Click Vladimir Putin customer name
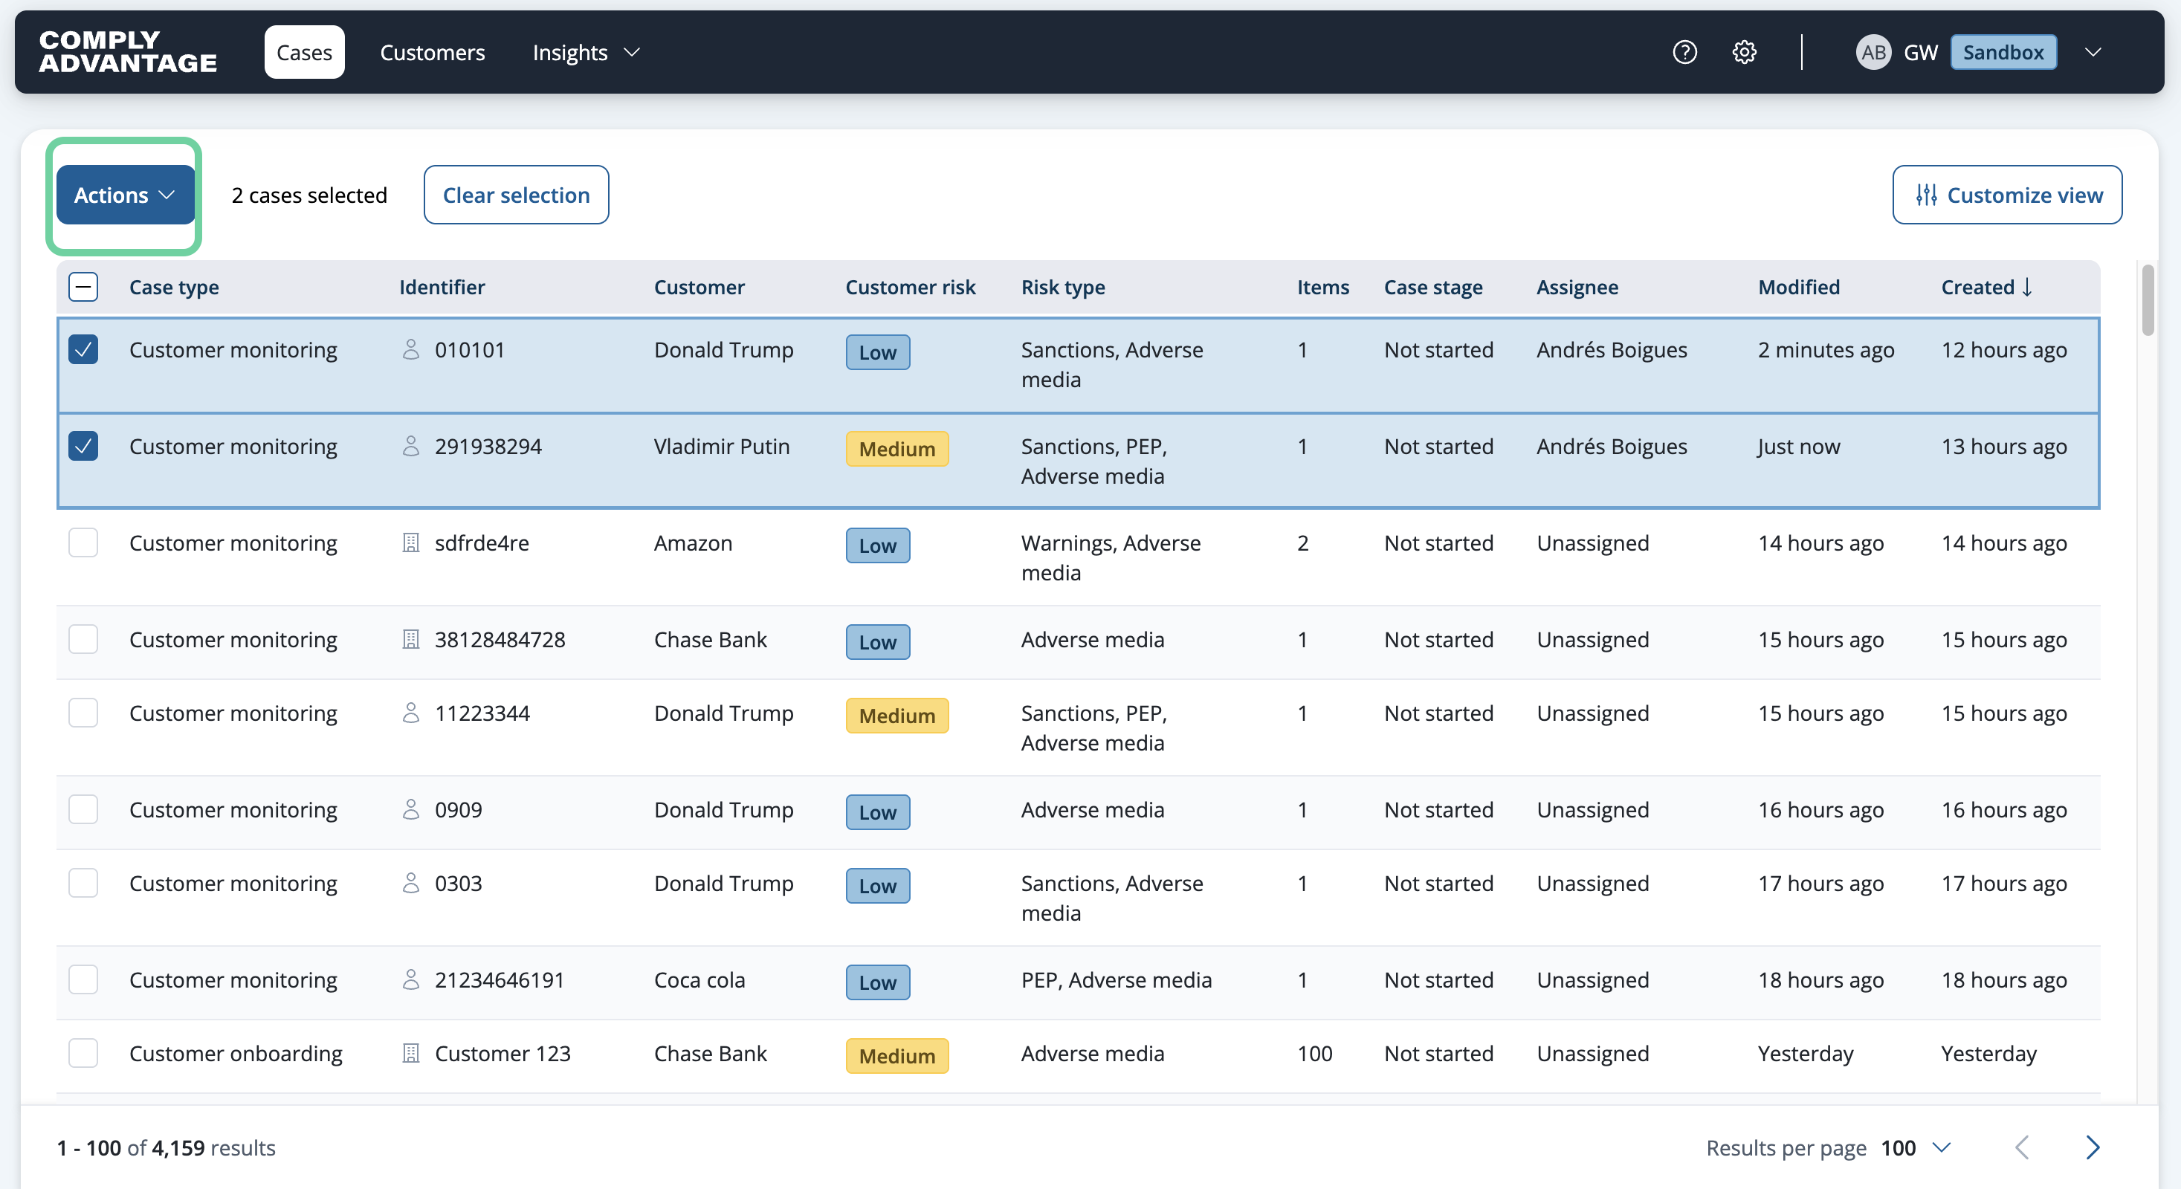This screenshot has height=1189, width=2181. pos(723,446)
